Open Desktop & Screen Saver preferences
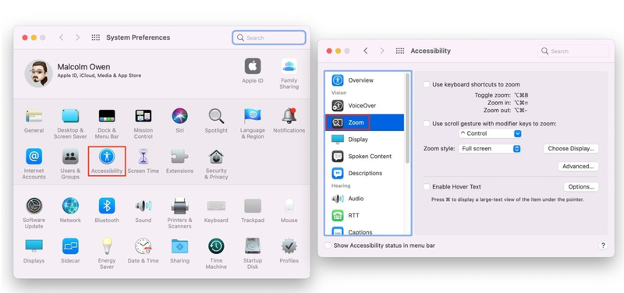Screen dimensions: 624x293 70,116
